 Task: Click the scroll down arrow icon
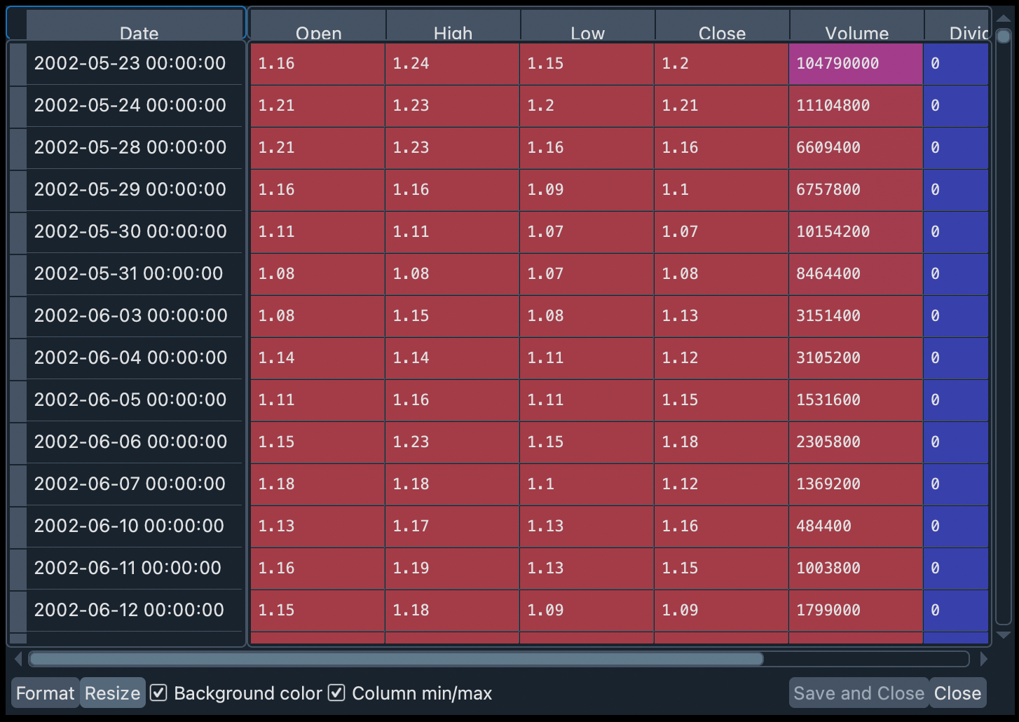(1004, 635)
